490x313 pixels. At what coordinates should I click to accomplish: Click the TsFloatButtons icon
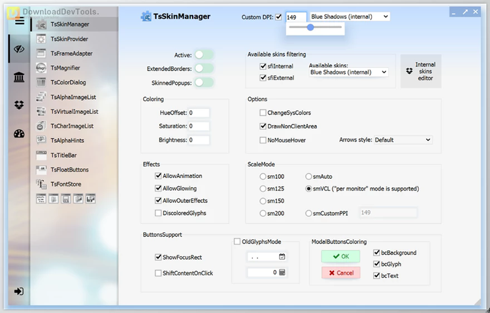click(x=41, y=170)
